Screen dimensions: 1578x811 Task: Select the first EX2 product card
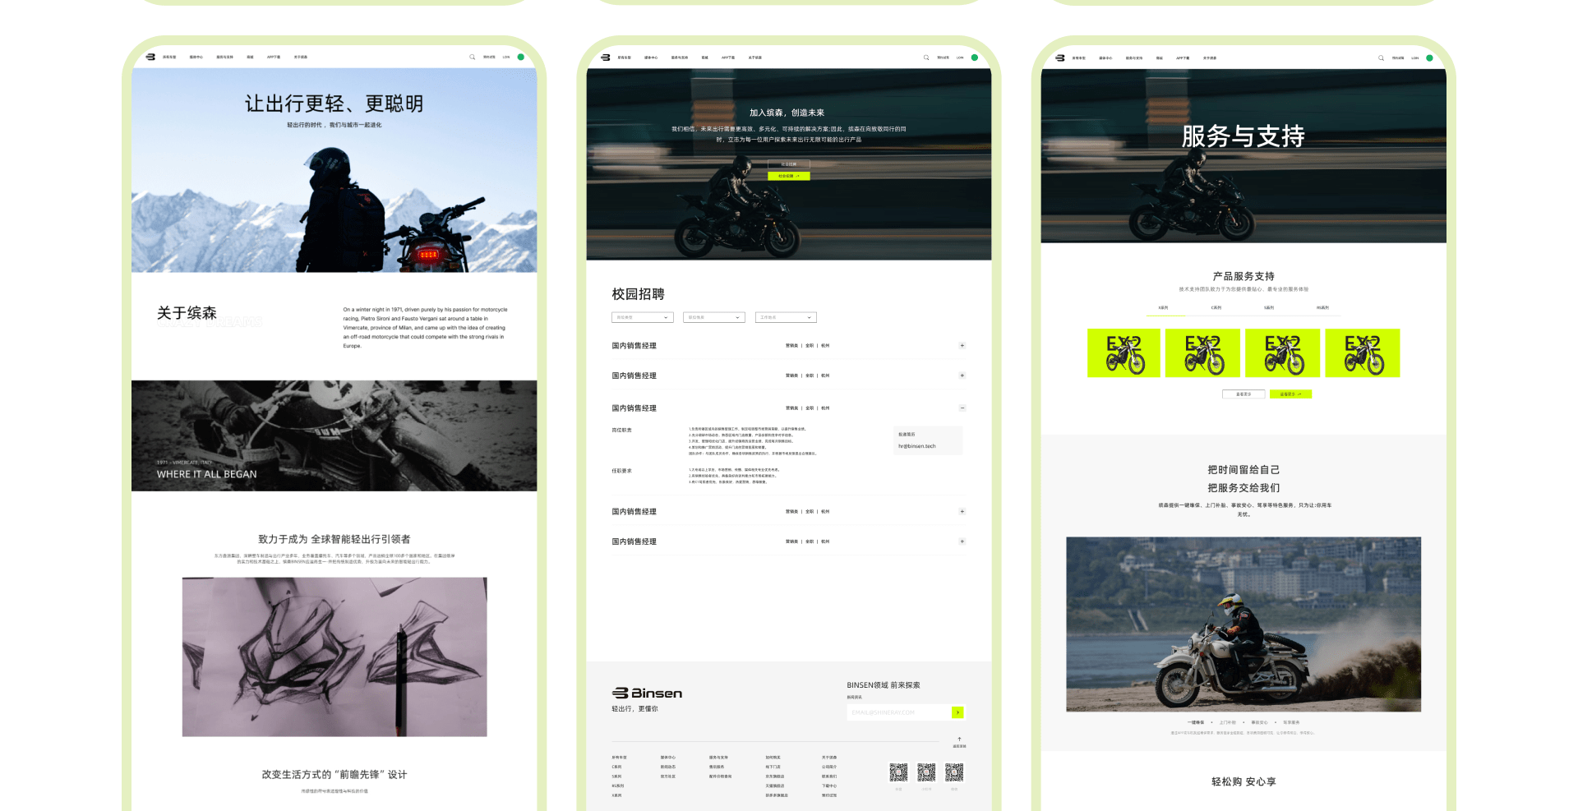1124,353
